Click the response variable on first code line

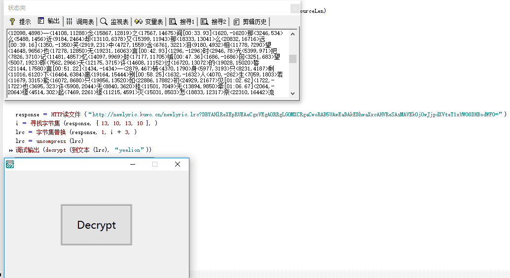[x=27, y=114]
